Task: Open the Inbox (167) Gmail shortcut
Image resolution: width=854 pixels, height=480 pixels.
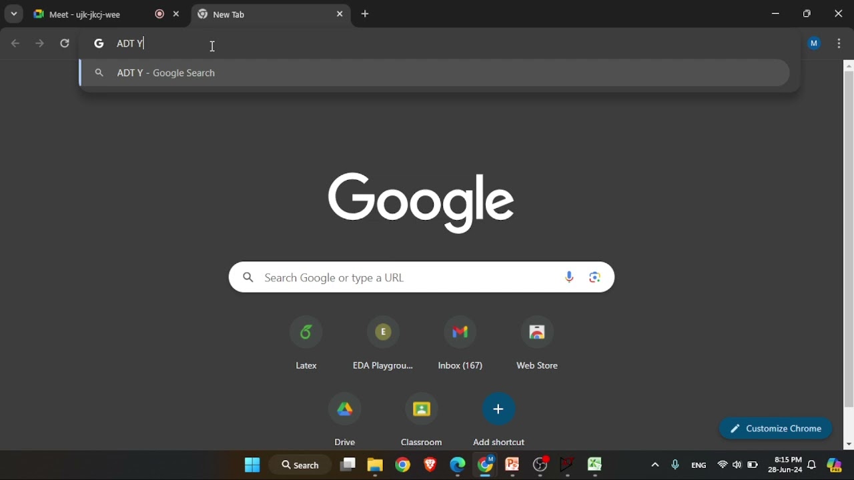Action: point(460,343)
